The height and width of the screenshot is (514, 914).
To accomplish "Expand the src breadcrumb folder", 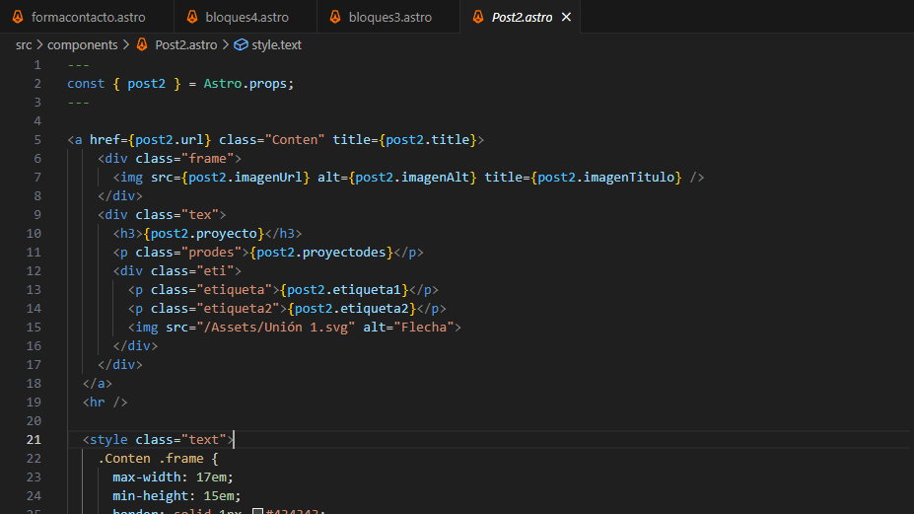I will [24, 44].
